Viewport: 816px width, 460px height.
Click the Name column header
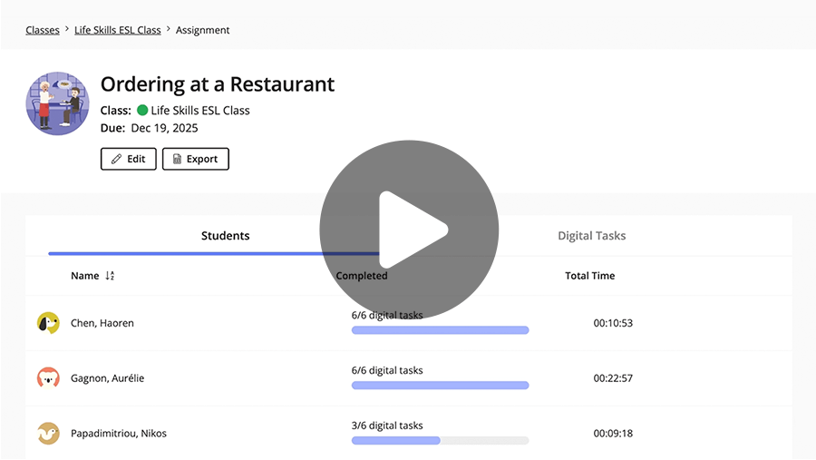pos(85,276)
